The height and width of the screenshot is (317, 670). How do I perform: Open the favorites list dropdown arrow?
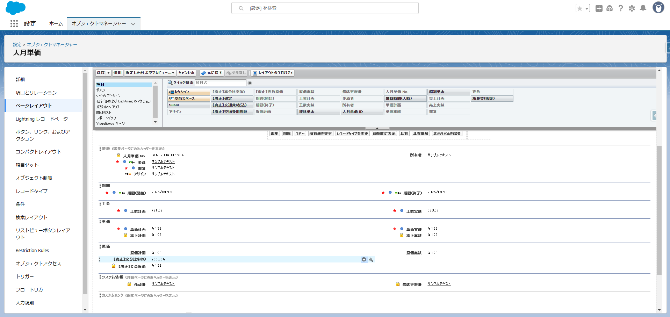587,8
